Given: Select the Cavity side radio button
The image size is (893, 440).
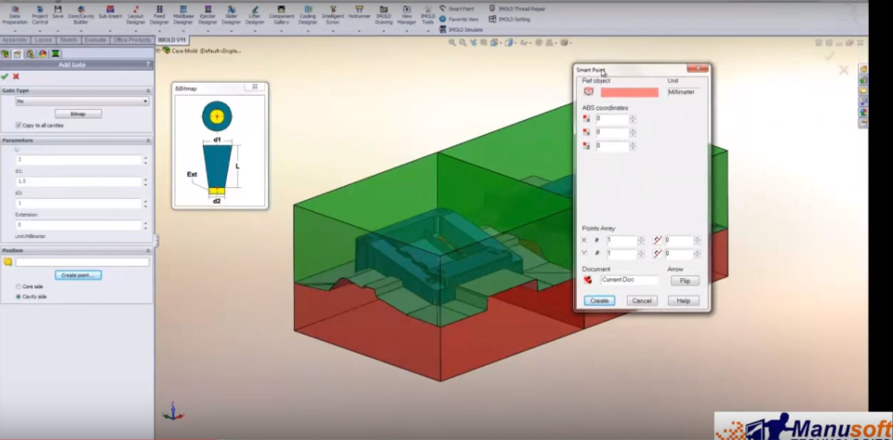Looking at the screenshot, I should [x=19, y=297].
